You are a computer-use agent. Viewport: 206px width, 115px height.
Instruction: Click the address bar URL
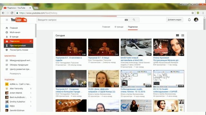(x=38, y=13)
